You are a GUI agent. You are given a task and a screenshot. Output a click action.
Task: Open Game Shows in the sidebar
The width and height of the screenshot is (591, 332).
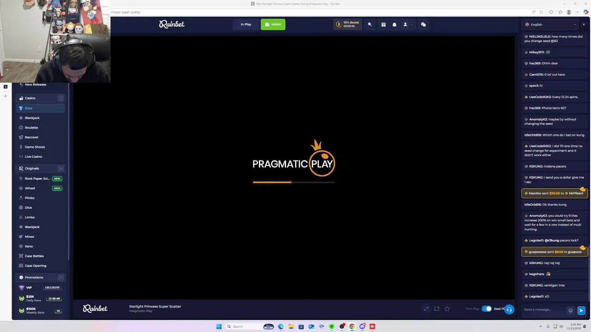tap(41, 147)
